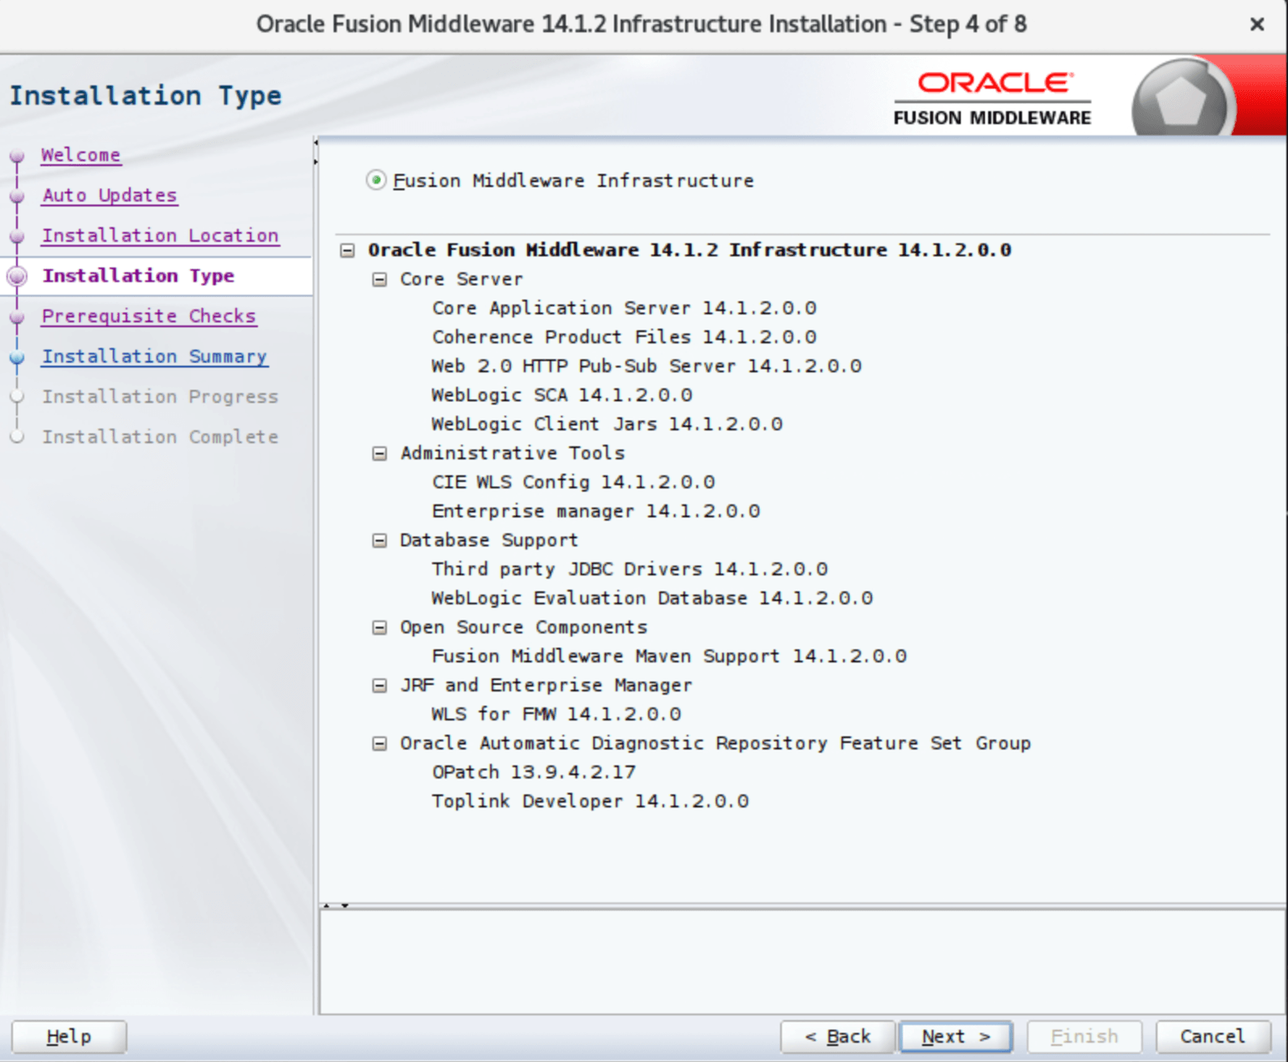1288x1062 pixels.
Task: Select Fusion Middleware Infrastructure radio button
Action: pos(376,180)
